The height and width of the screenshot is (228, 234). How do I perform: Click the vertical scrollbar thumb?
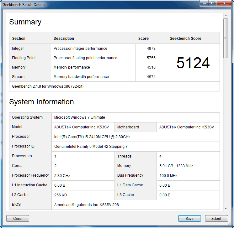pos(226,38)
